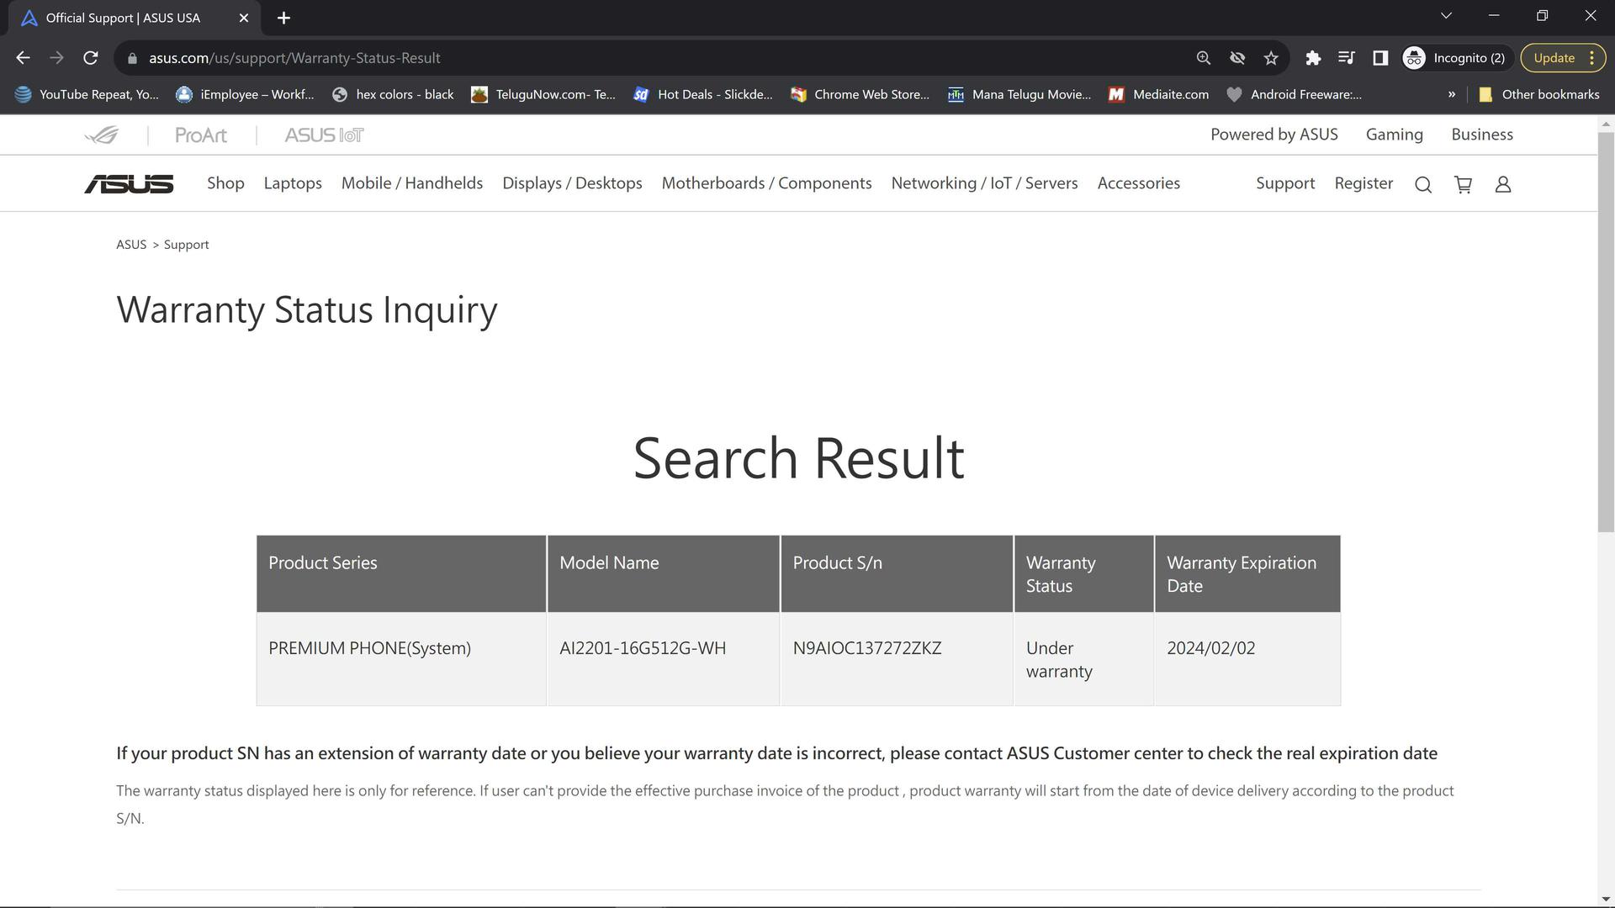The image size is (1615, 908).
Task: Click the Under warranty status cell
Action: [1083, 659]
